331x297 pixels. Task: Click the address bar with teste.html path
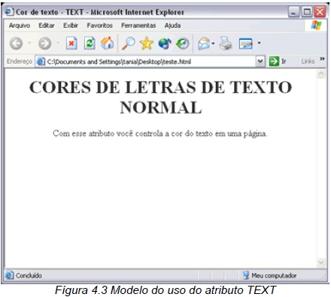(x=150, y=61)
